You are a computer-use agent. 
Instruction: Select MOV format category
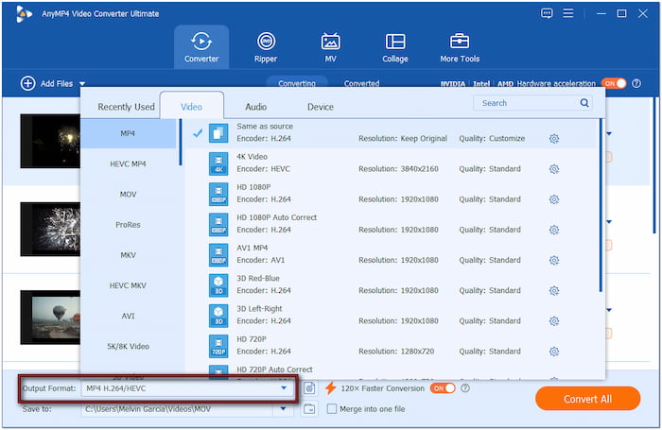point(128,194)
